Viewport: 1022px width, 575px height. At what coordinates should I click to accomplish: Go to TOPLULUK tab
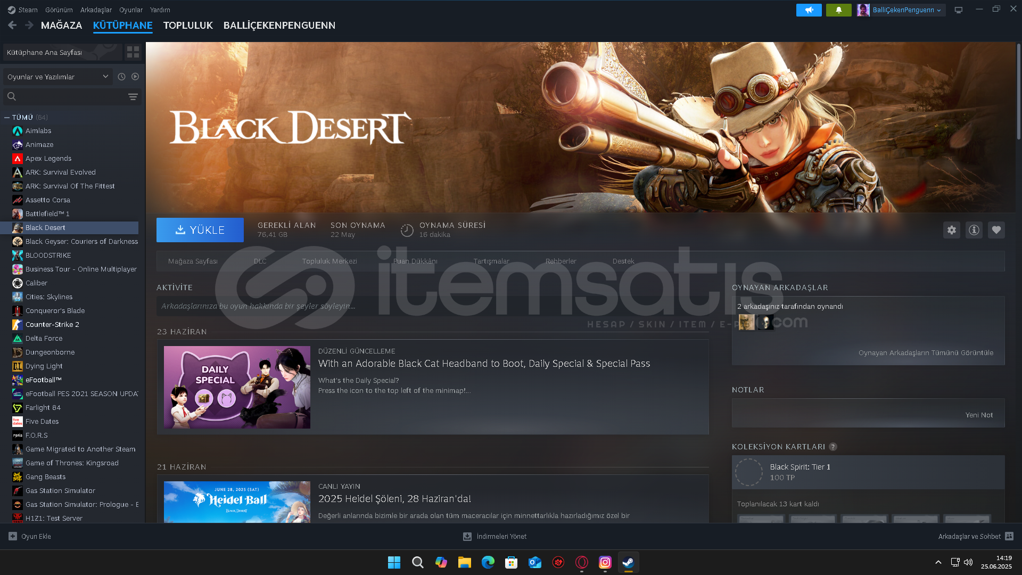point(188,25)
